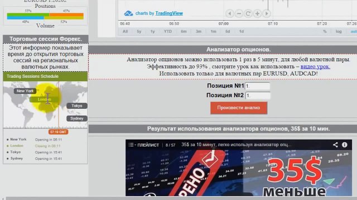Open the TradingView cloud logo icon

pos(128,13)
